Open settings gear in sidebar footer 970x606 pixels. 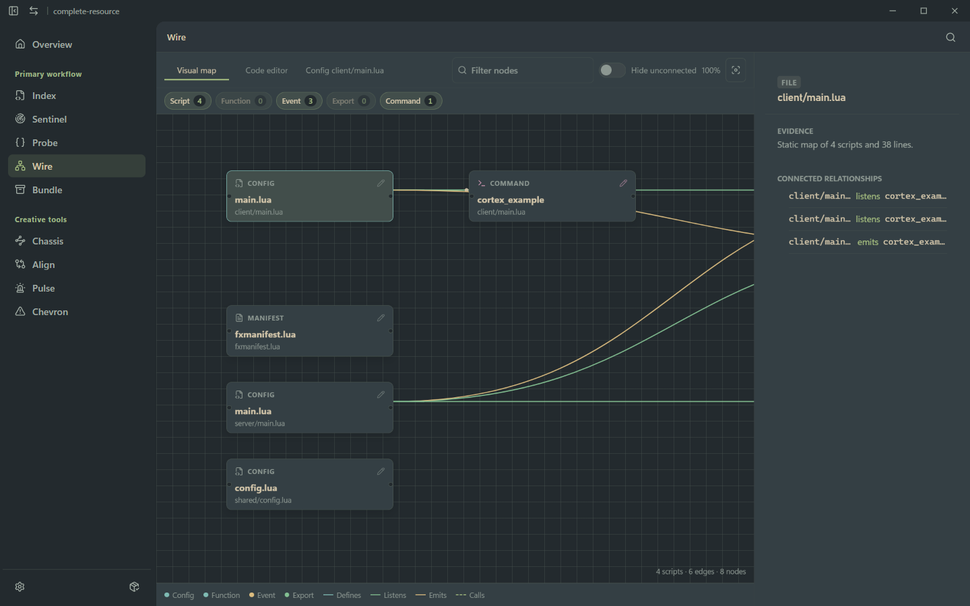coord(20,586)
